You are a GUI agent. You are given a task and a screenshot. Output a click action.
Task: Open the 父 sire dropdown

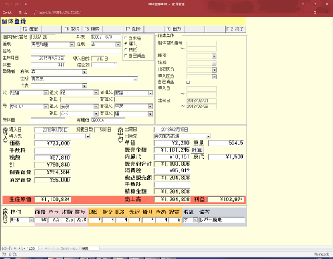[46, 93]
